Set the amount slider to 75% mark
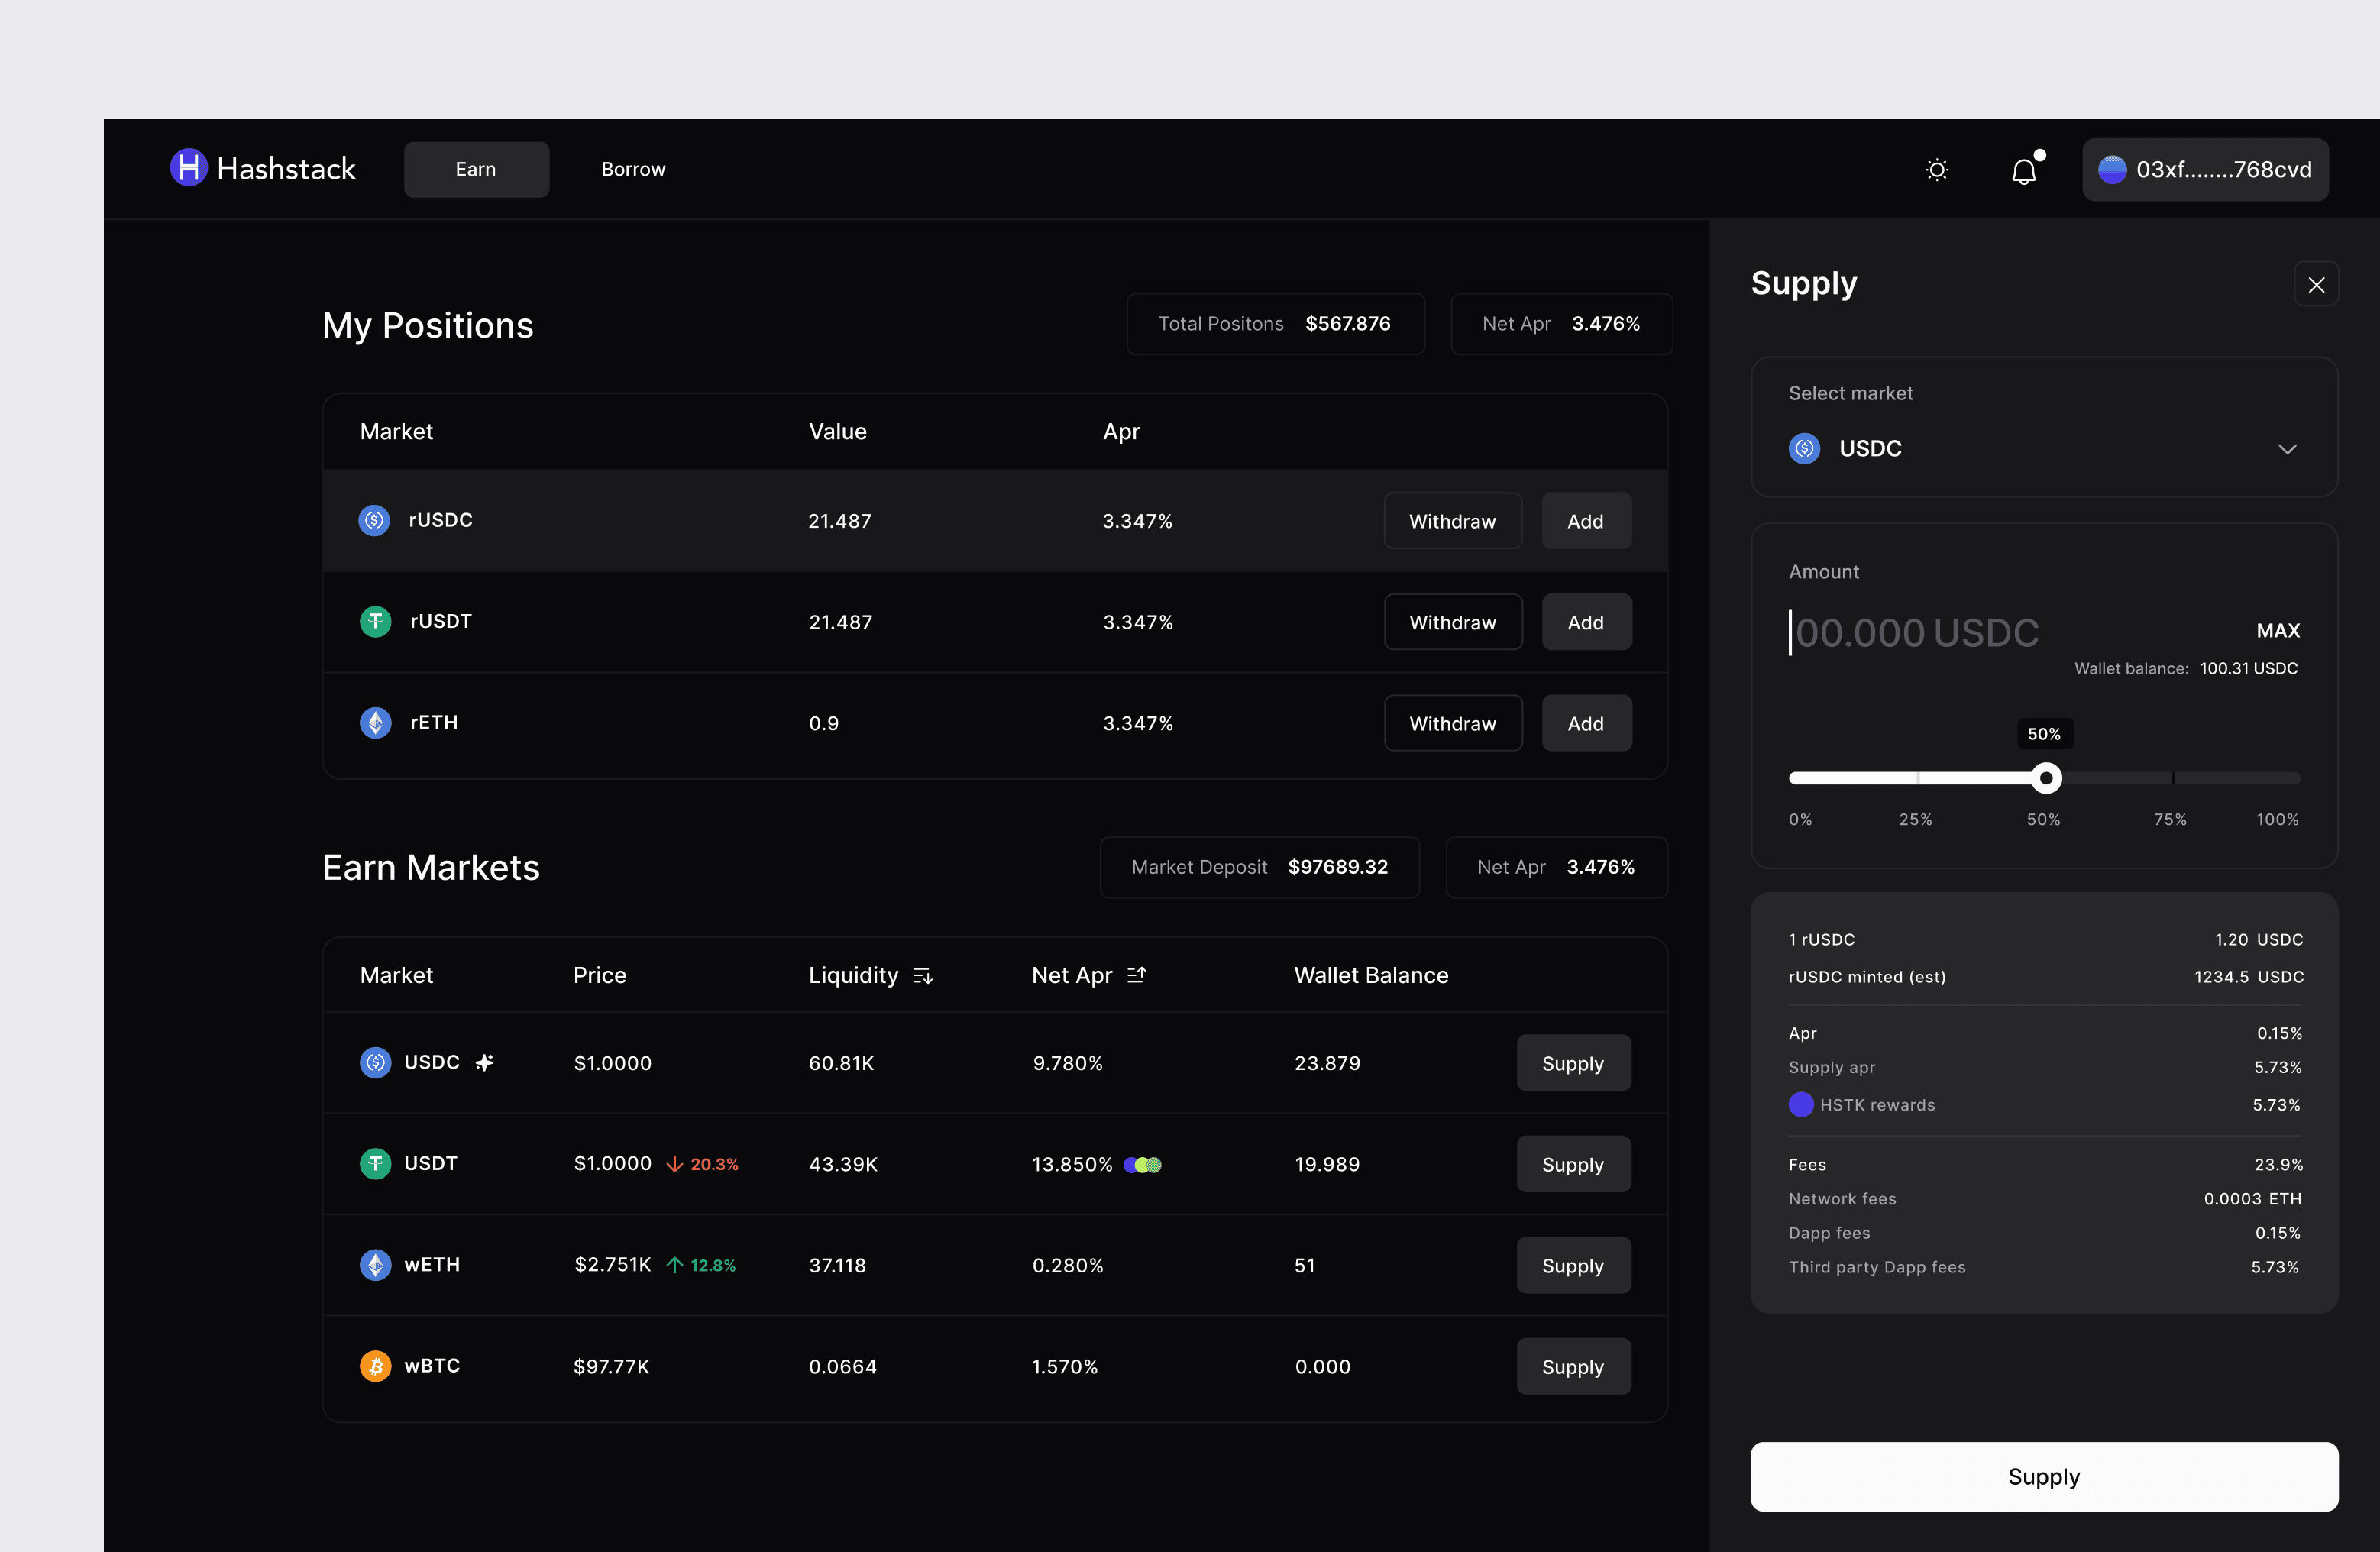Image resolution: width=2380 pixels, height=1552 pixels. 2172,778
